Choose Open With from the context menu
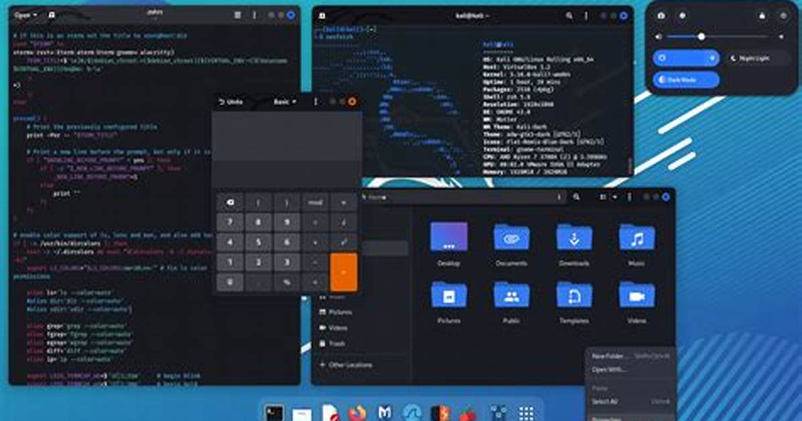The height and width of the screenshot is (421, 802). 630,369
